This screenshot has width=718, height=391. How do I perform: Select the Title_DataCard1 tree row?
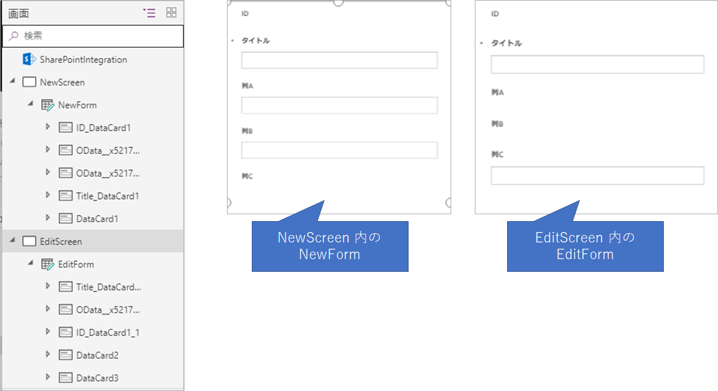(x=93, y=196)
